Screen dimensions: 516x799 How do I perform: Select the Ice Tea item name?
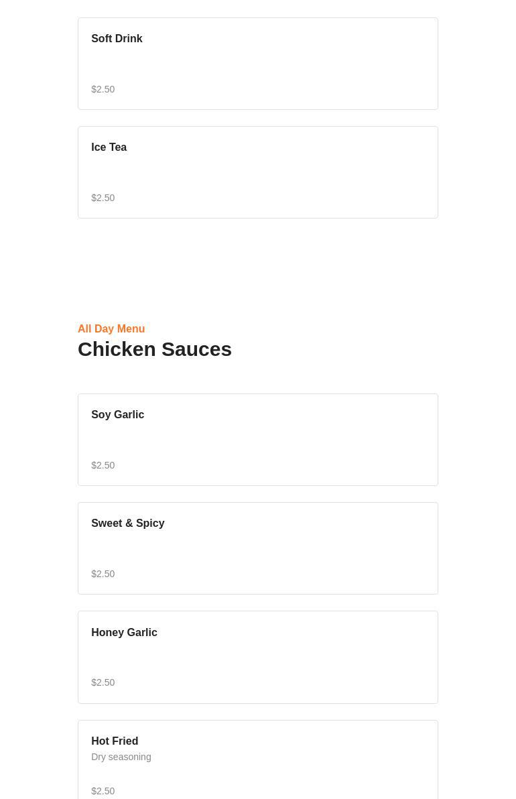[109, 147]
